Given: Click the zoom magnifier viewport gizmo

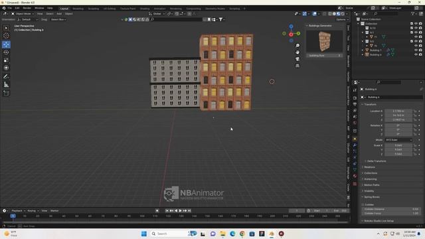Looking at the screenshot, I should click(x=297, y=46).
